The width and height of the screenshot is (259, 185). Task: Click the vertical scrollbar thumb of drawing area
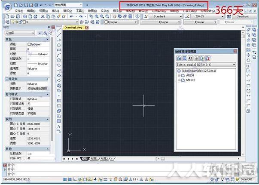click(243, 36)
